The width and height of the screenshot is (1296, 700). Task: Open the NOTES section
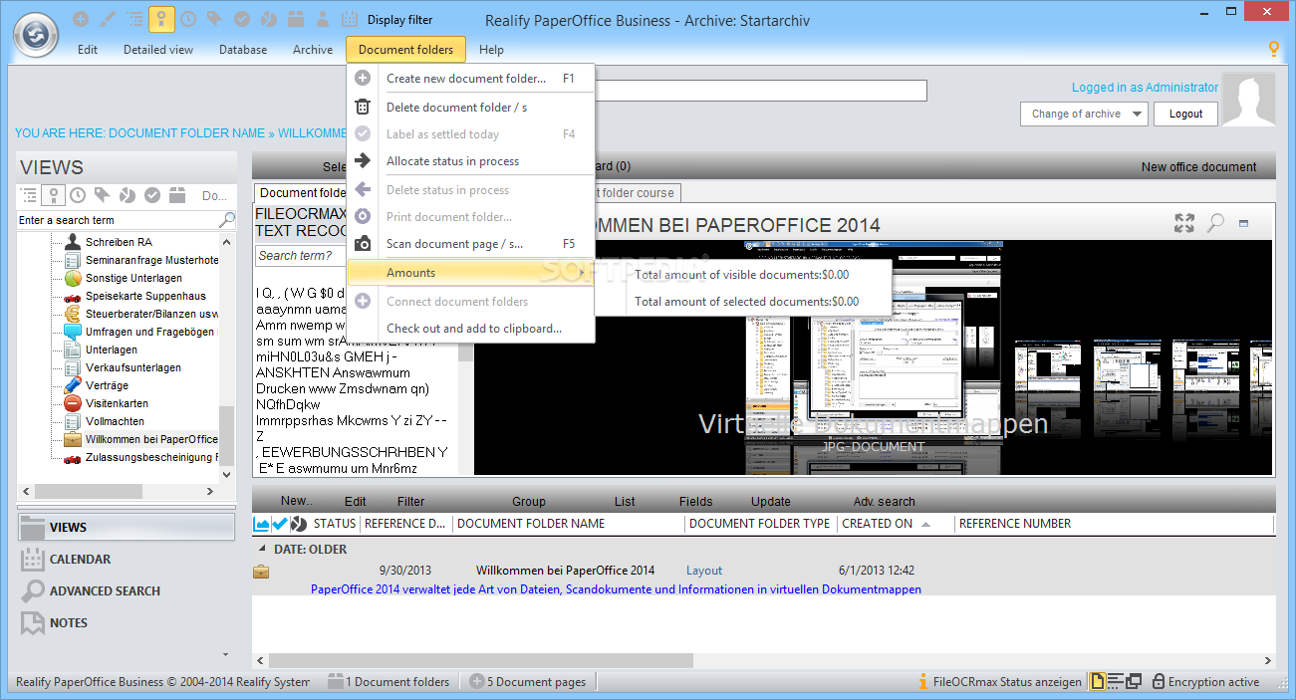coord(127,623)
